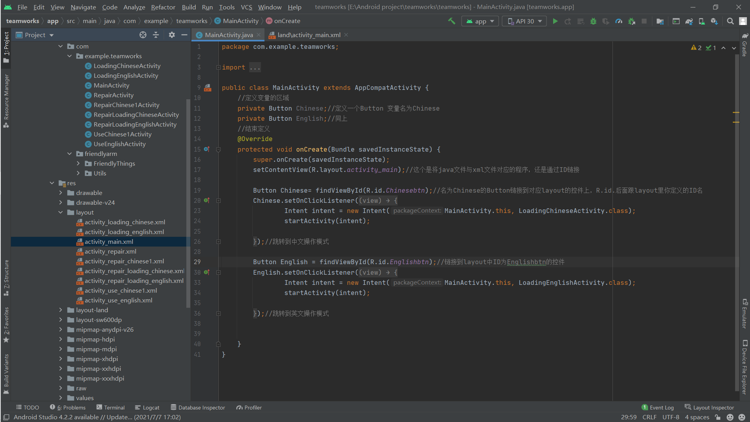This screenshot has width=750, height=422.
Task: Open the API 30 device dropdown
Action: (x=525, y=21)
